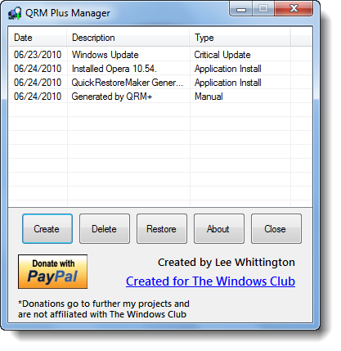
Task: Open the Created for The Windows Club link
Action: (210, 281)
